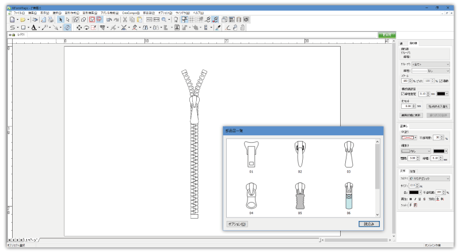Click the 読込み load button

click(x=368, y=223)
